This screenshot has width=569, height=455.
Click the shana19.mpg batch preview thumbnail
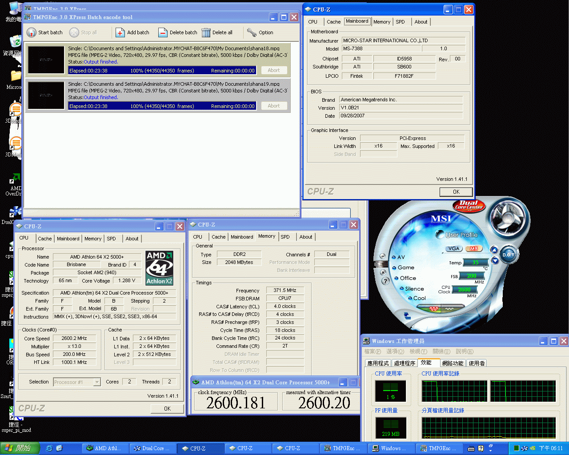46,95
